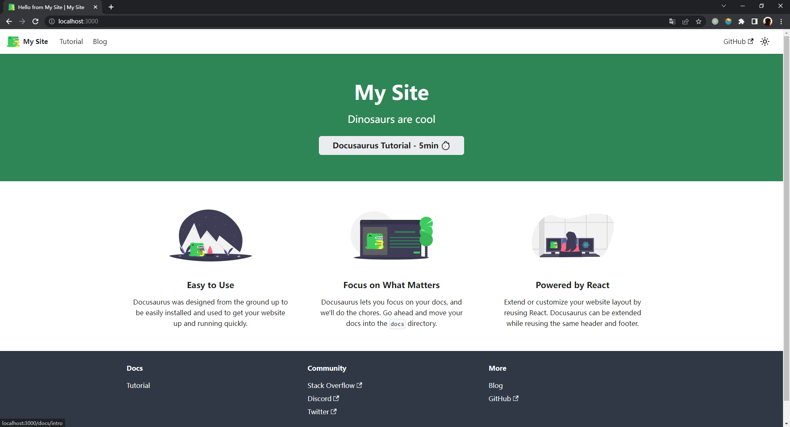Click the page vertical scrollbar
Image resolution: width=790 pixels, height=427 pixels.
tap(786, 217)
